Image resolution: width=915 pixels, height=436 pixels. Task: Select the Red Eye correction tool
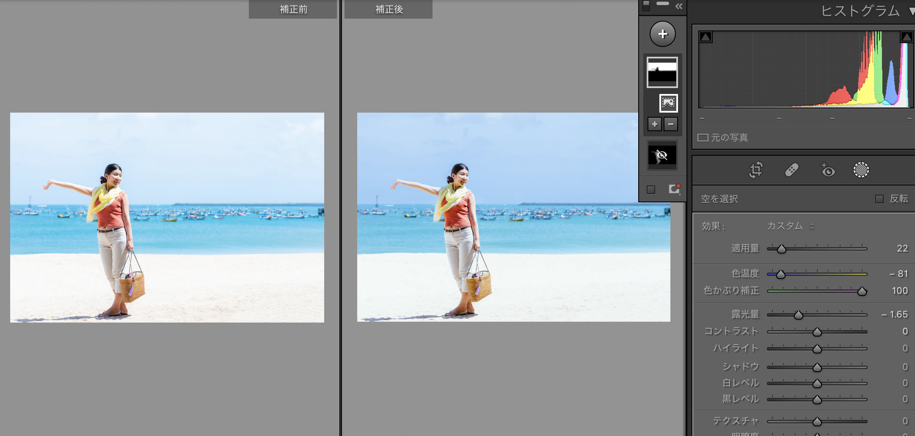click(827, 170)
